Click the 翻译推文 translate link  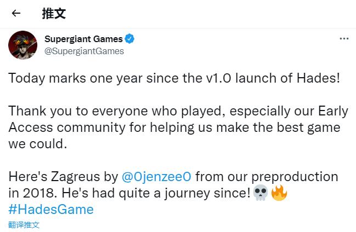[24, 224]
